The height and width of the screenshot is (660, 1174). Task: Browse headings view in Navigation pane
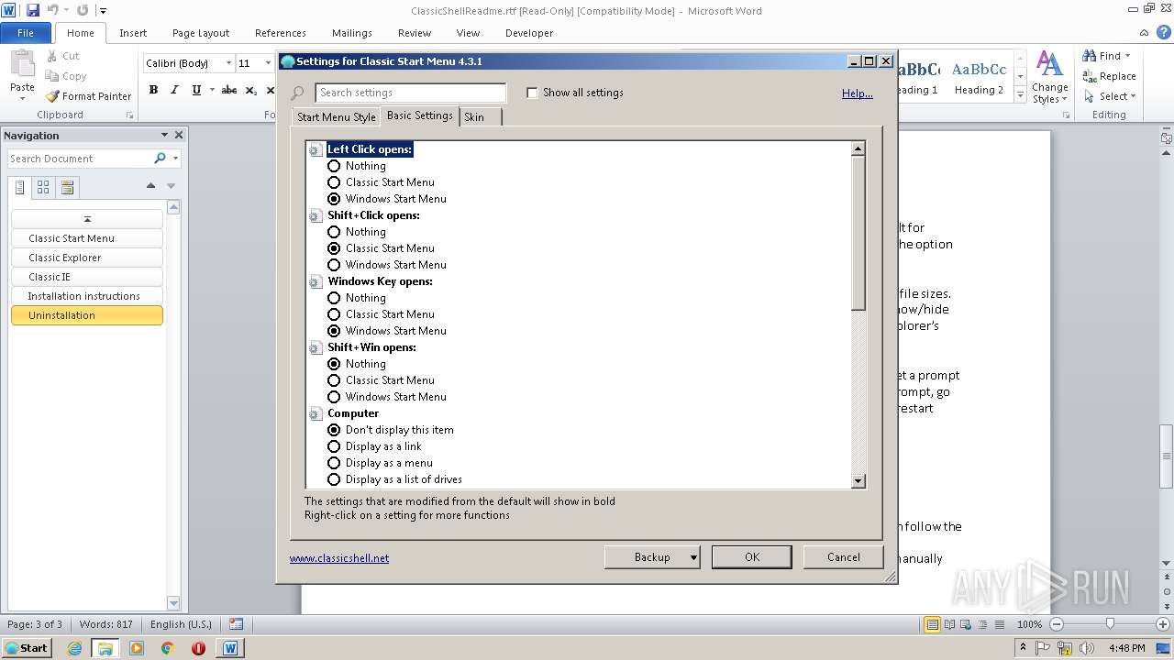point(19,187)
